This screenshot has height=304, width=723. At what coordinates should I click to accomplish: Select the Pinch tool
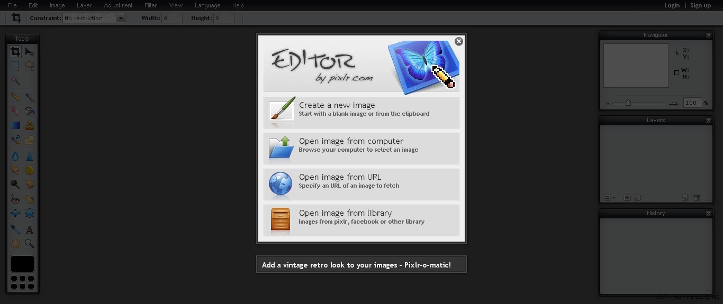pos(30,214)
